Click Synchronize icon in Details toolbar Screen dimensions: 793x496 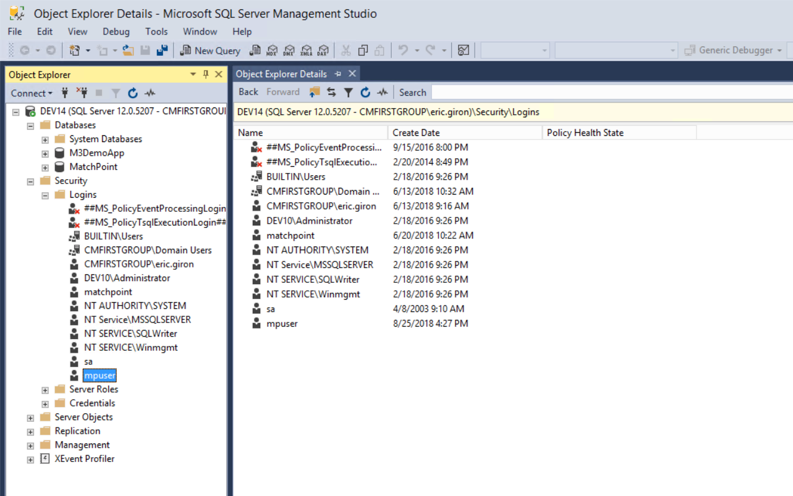[331, 92]
